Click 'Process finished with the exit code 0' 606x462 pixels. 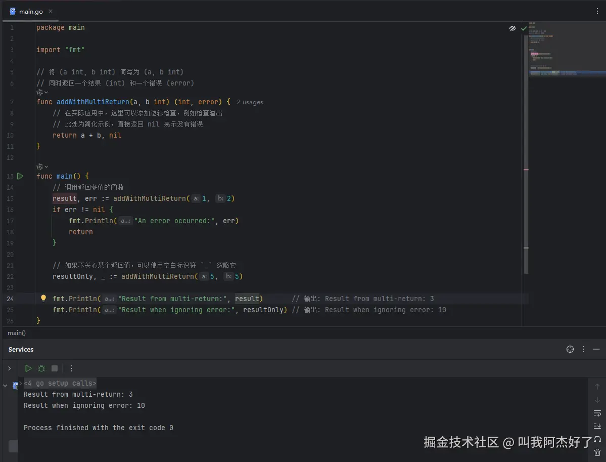point(99,428)
